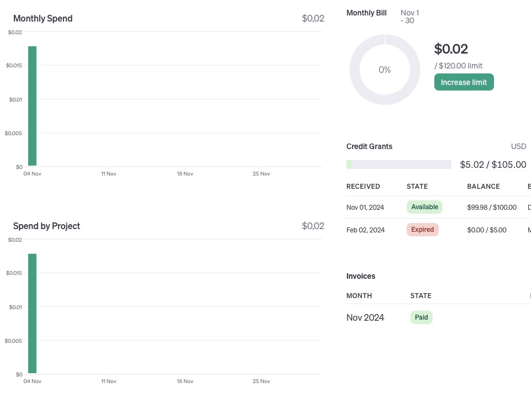Click the STATE column header in Invoices table
Image resolution: width=531 pixels, height=398 pixels.
click(420, 296)
